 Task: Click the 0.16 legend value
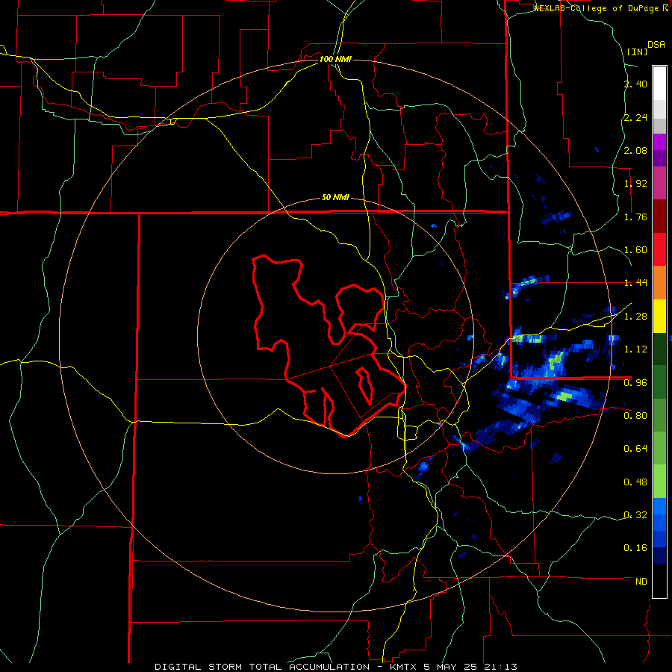[635, 548]
